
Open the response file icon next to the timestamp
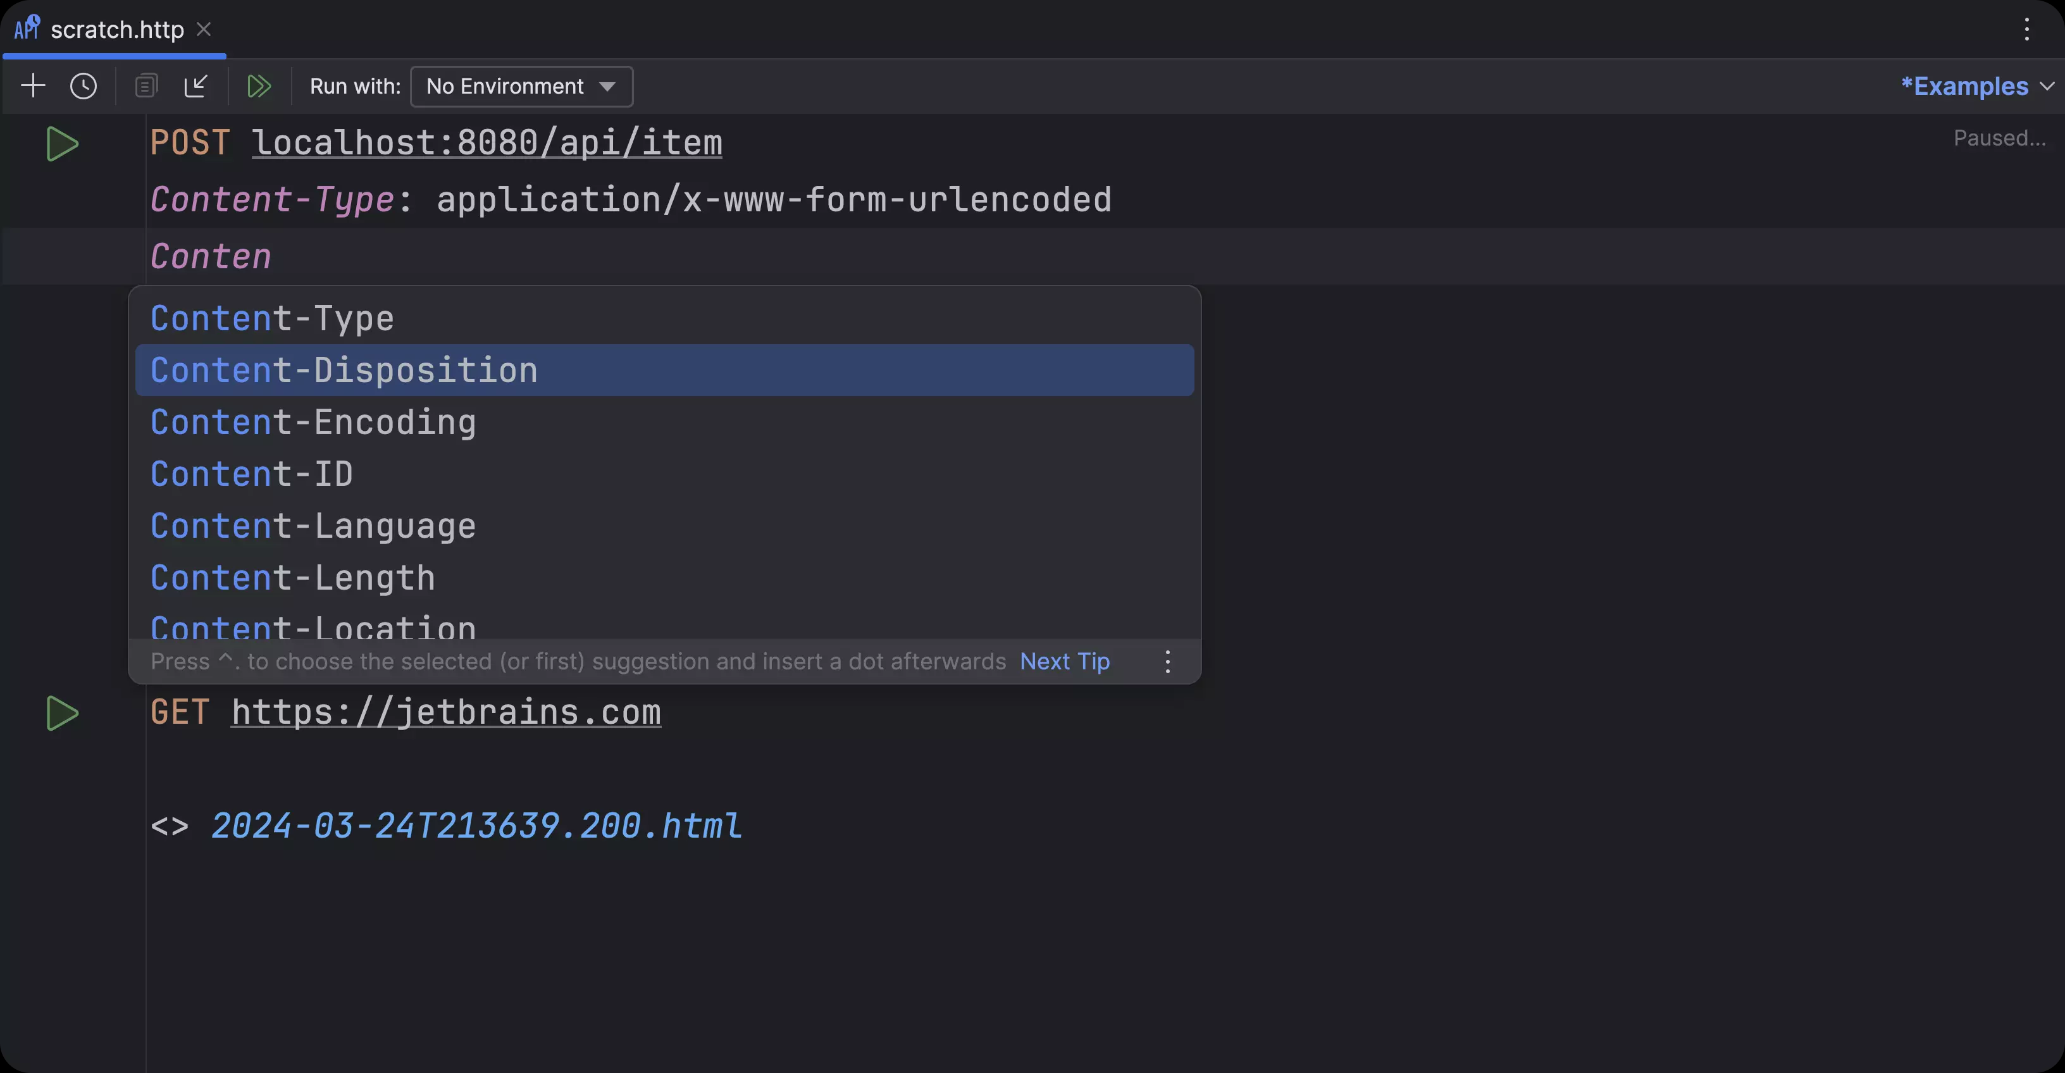click(171, 826)
